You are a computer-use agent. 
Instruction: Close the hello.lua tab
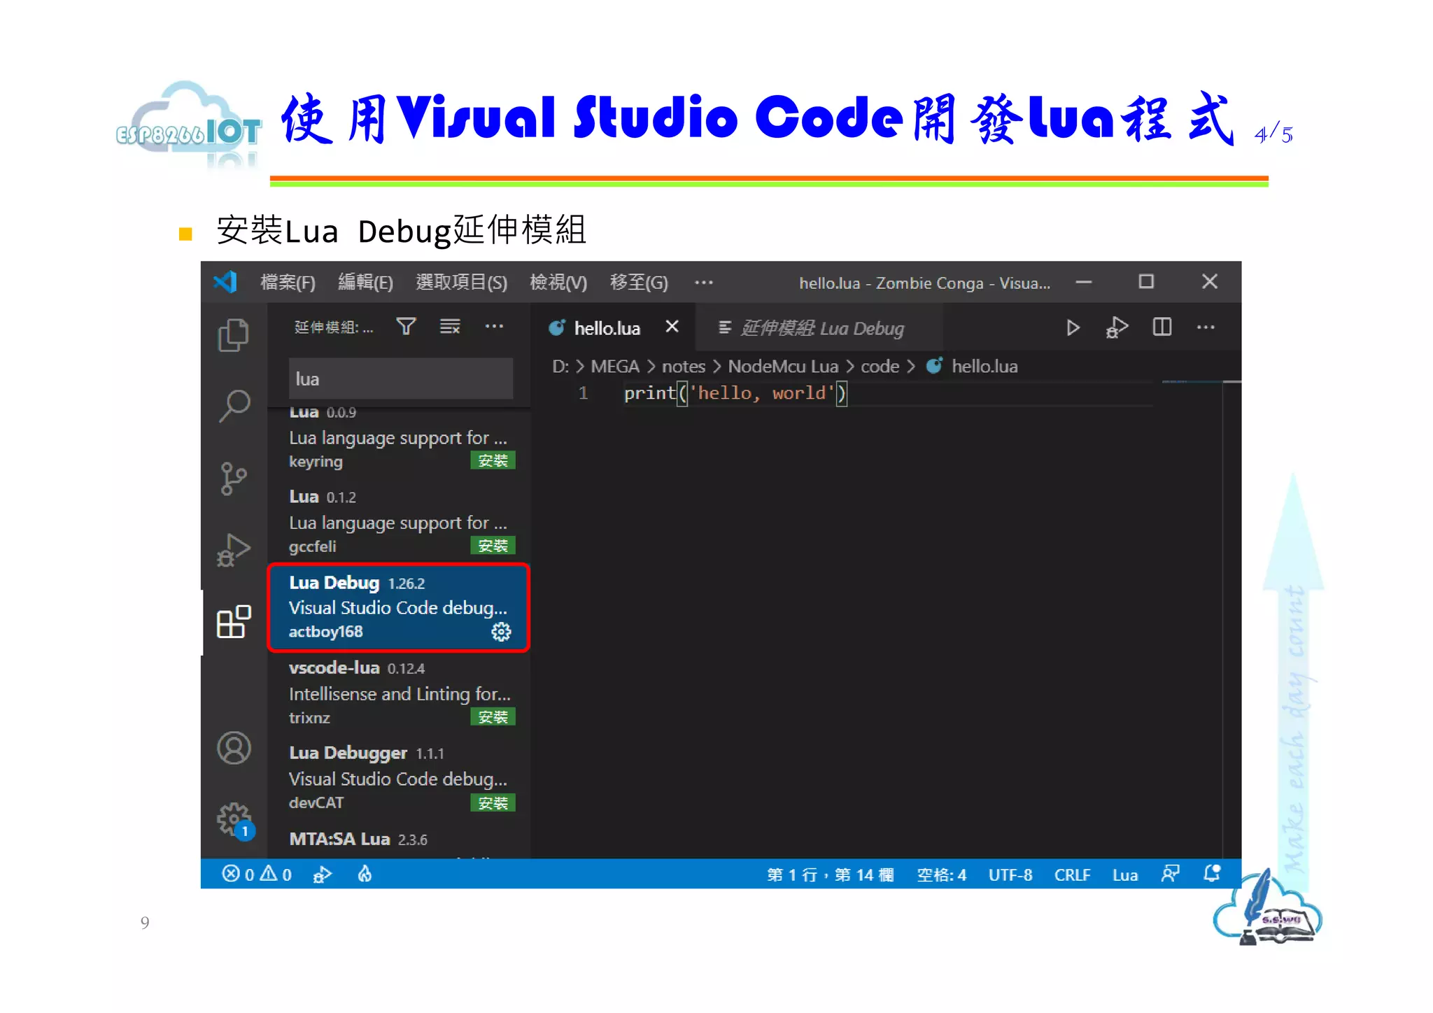click(672, 327)
